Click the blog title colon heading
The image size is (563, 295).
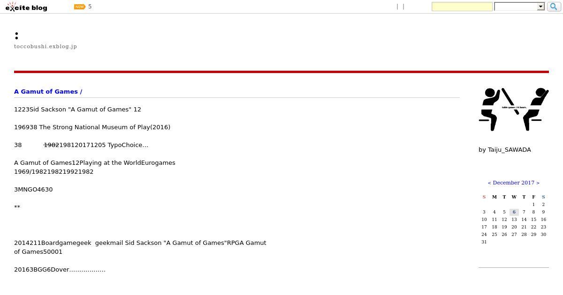[16, 36]
